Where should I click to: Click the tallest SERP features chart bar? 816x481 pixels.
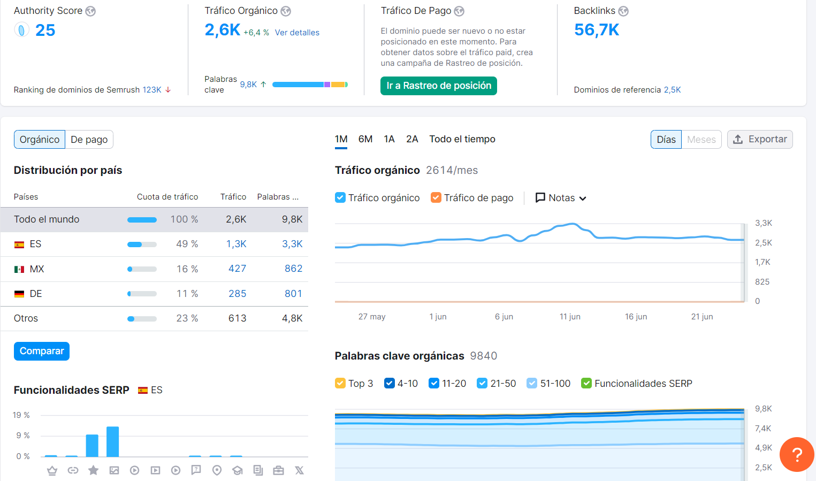coord(112,441)
